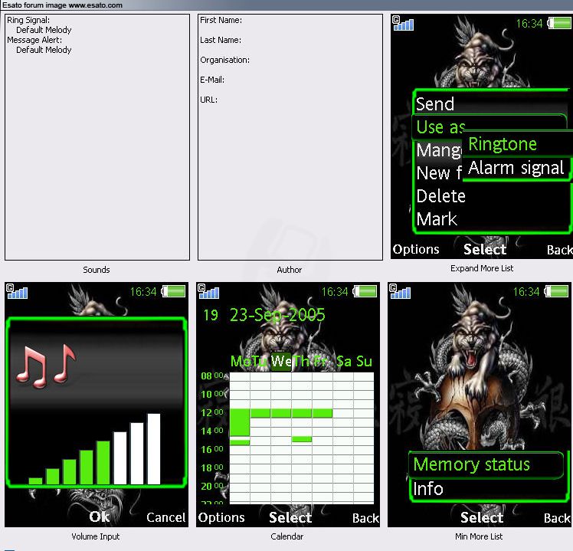
Task: Tap Cancel softkey in Volume Input screen
Action: [x=166, y=517]
